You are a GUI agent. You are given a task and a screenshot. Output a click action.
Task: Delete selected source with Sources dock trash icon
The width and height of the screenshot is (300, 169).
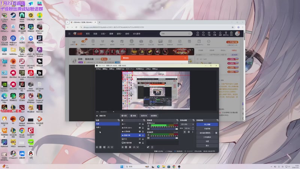pos(126,147)
